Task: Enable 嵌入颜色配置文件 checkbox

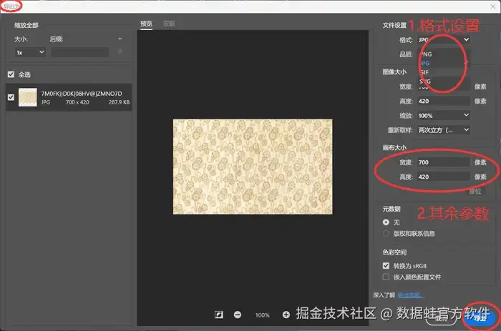Action: pos(386,277)
